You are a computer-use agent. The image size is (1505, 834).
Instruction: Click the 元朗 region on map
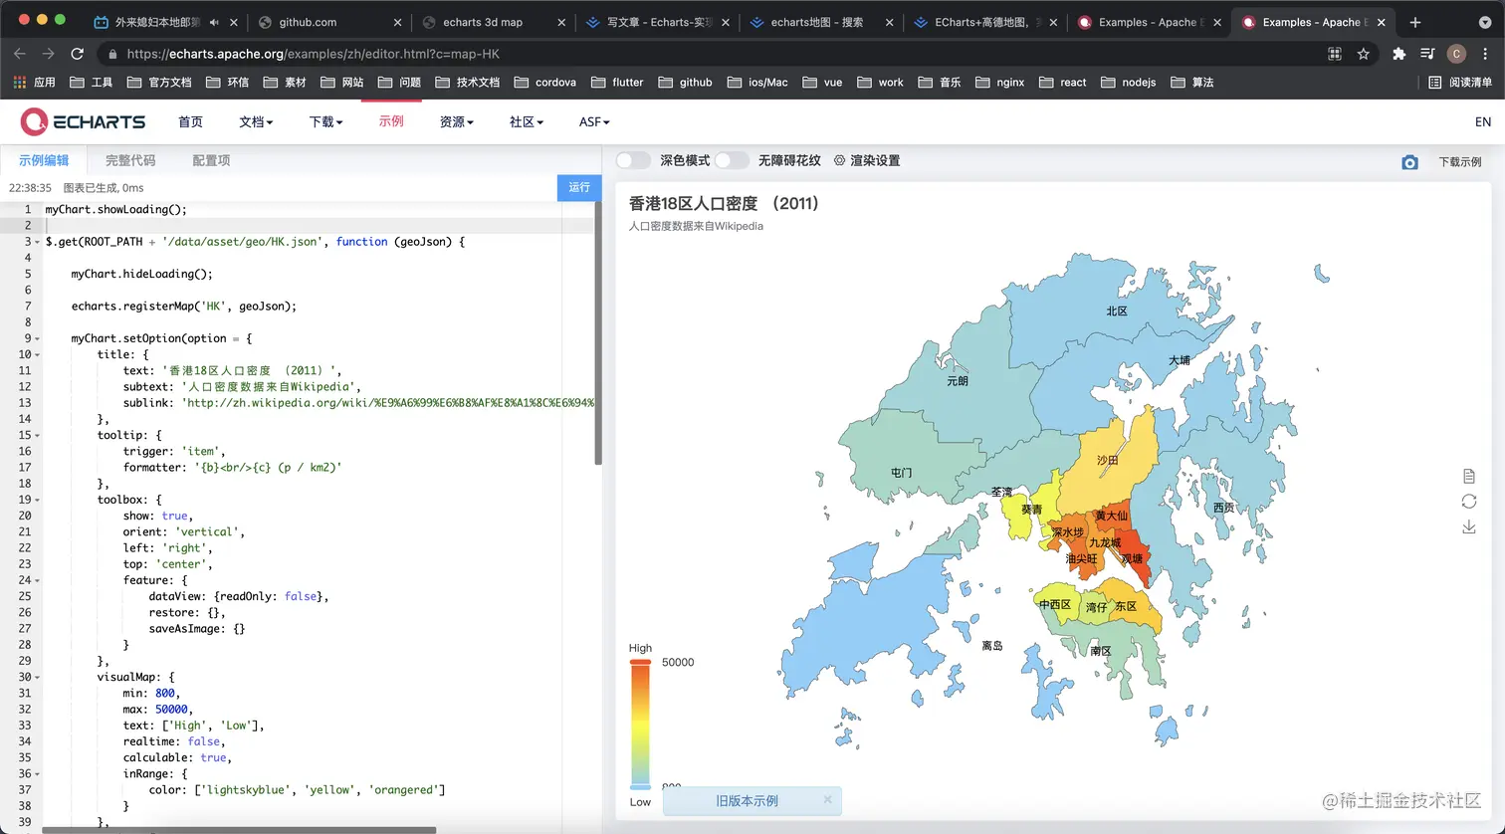coord(957,380)
